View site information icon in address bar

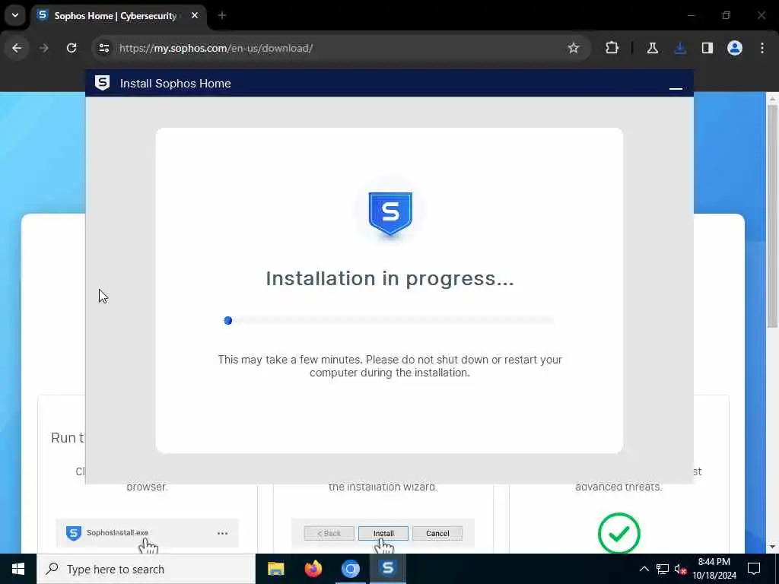[104, 48]
